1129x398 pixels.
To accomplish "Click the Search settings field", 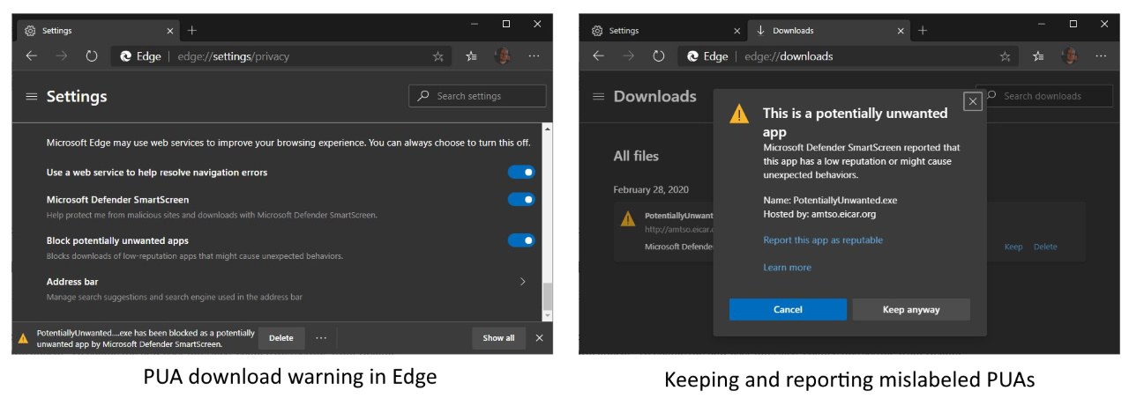I will [x=477, y=96].
